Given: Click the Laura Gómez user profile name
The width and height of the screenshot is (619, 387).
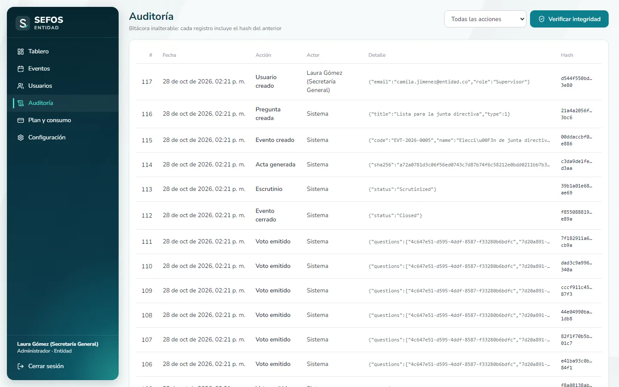Looking at the screenshot, I should (x=58, y=344).
